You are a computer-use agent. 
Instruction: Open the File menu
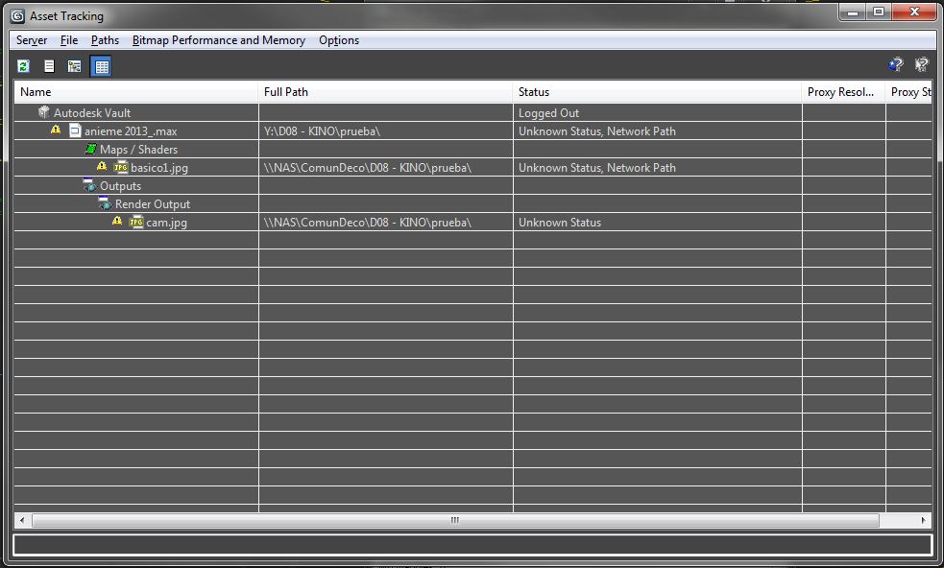(x=69, y=40)
